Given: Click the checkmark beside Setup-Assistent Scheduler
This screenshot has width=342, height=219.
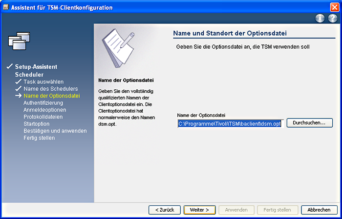Looking at the screenshot, I should (x=9, y=66).
